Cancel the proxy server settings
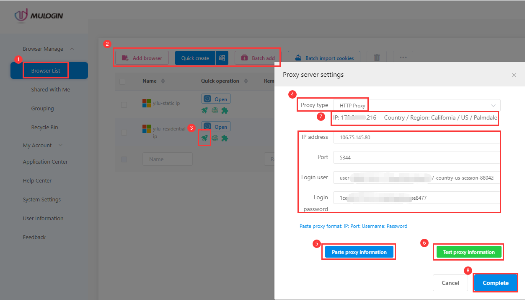This screenshot has height=300, width=525. [x=450, y=283]
